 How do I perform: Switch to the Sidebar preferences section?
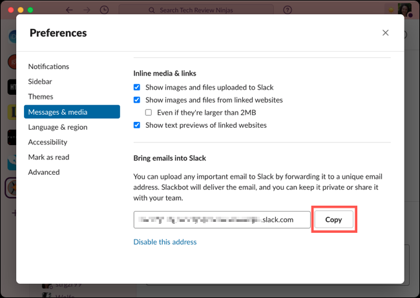pos(40,81)
